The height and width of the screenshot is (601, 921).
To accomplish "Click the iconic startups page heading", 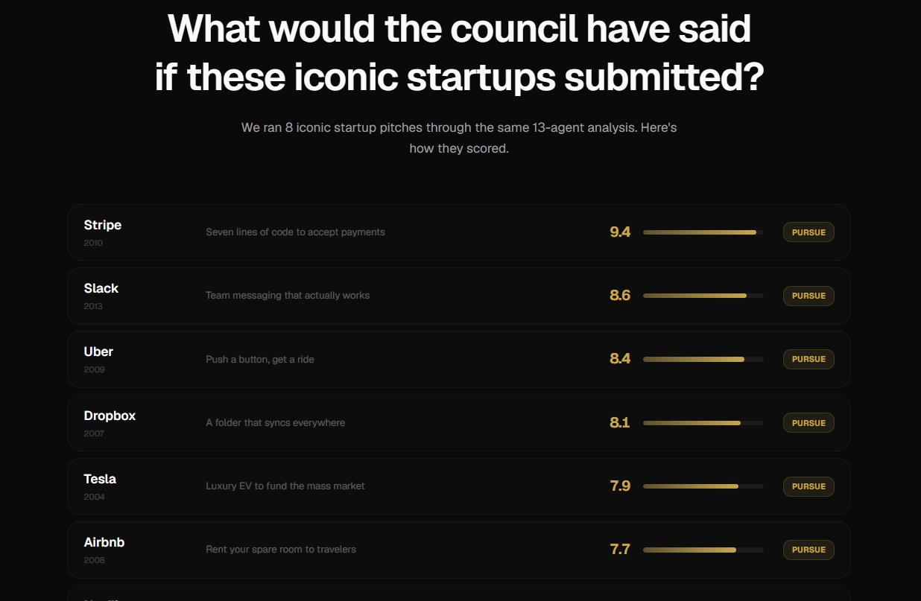I will pyautogui.click(x=460, y=54).
